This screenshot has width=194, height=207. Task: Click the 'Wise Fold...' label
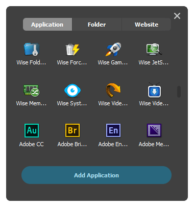point(31,62)
